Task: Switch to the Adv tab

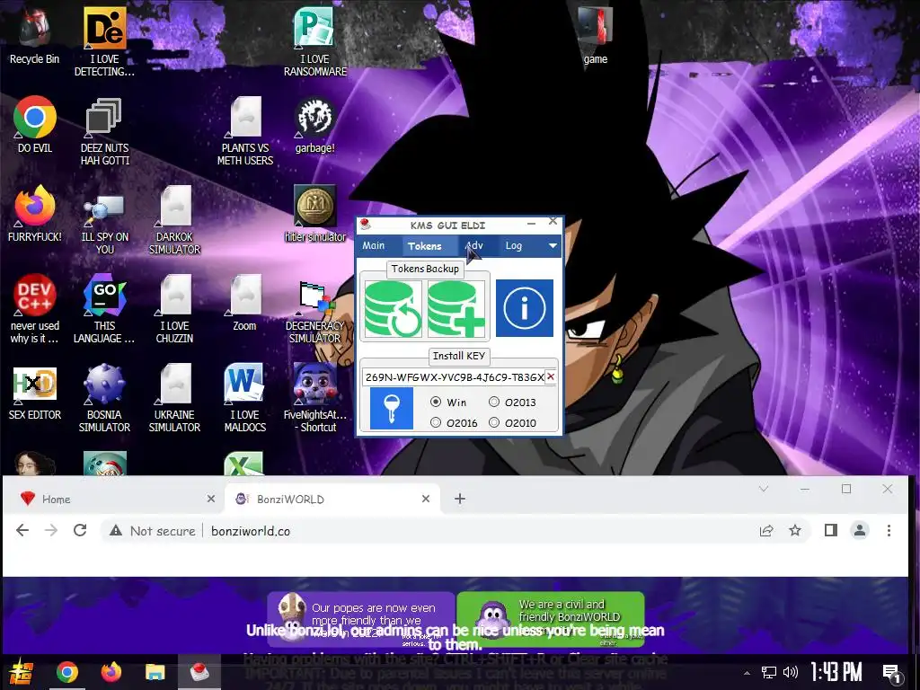Action: 474,245
